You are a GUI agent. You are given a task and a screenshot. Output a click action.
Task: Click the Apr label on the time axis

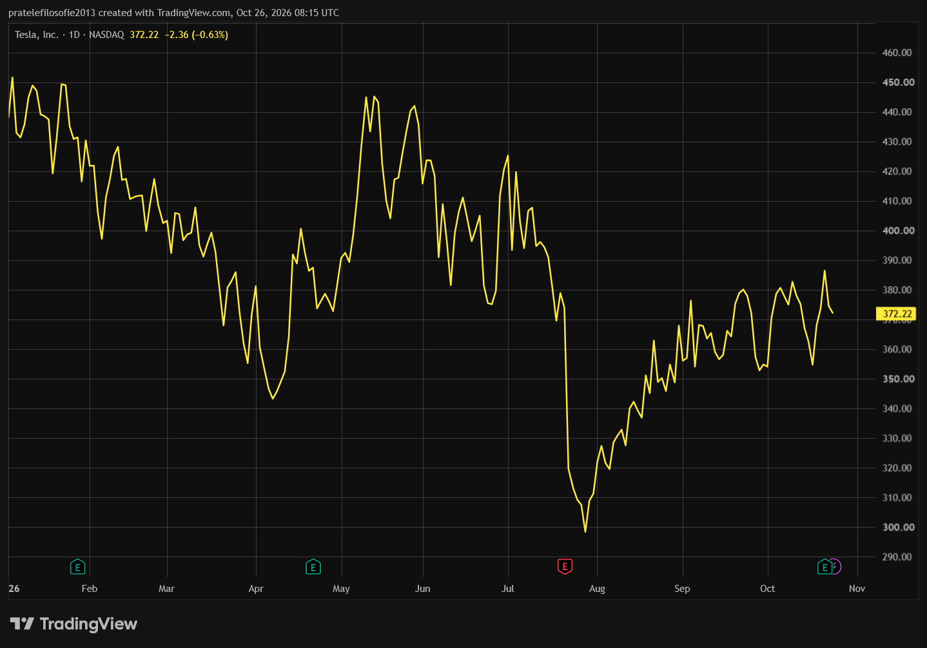click(x=256, y=589)
